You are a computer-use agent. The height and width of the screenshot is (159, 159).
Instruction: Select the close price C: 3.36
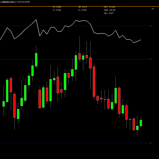(x=57, y=10)
